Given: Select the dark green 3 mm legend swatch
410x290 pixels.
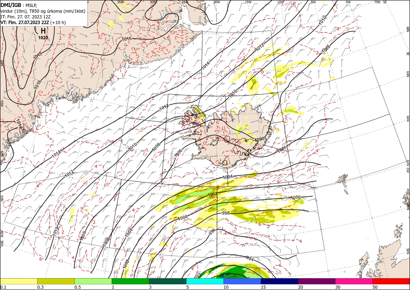Looking at the screenshot, I should click(168, 281).
